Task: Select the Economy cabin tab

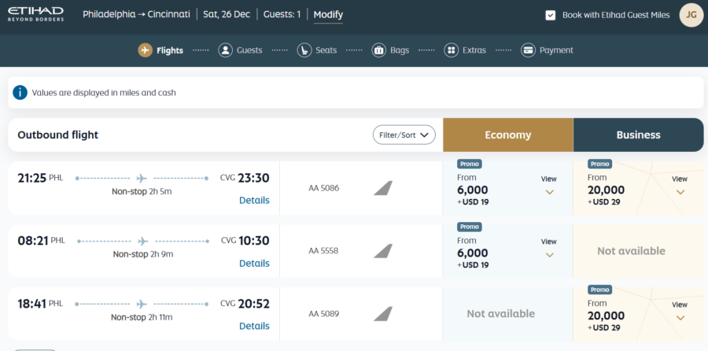Action: (508, 135)
